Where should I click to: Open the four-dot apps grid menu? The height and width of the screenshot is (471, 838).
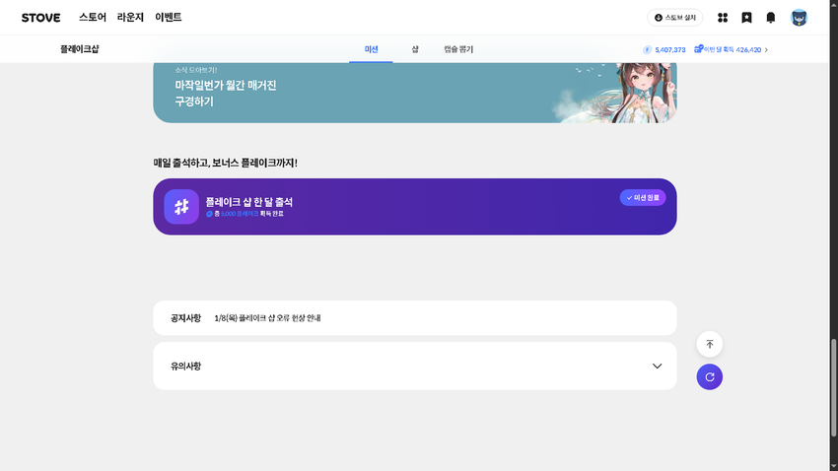723,18
